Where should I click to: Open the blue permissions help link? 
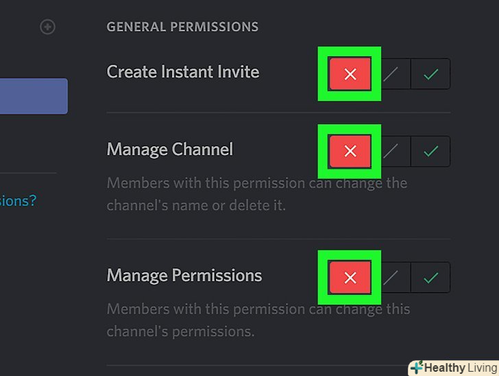[x=18, y=200]
